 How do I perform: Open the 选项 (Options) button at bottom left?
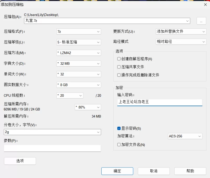(x=20, y=161)
